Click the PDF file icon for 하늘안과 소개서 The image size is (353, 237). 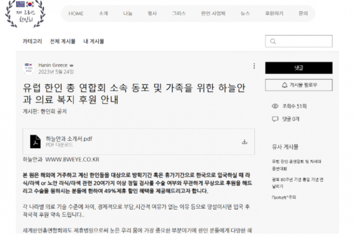35,141
